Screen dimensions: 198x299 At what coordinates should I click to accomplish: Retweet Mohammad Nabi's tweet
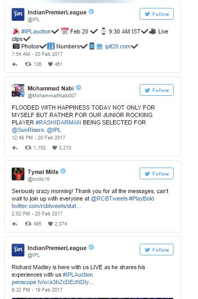(x=28, y=147)
